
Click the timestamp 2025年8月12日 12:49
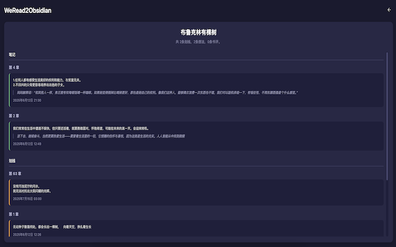click(27, 143)
